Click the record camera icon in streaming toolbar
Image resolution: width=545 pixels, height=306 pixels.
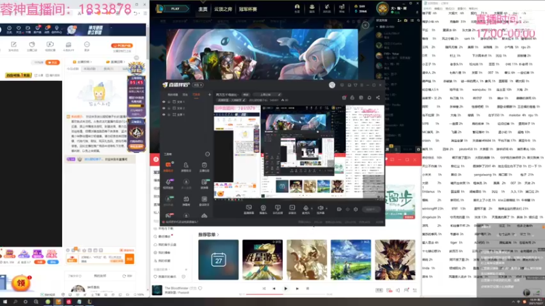pyautogui.click(x=339, y=209)
